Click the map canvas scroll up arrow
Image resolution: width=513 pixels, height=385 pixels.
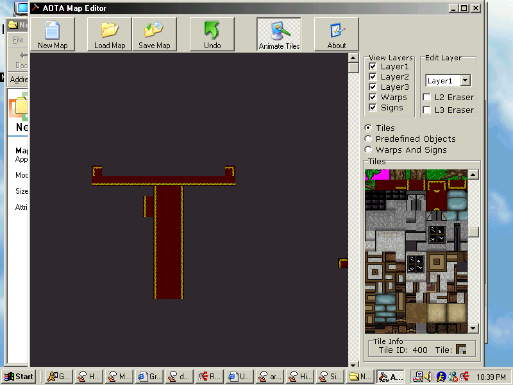tap(353, 58)
